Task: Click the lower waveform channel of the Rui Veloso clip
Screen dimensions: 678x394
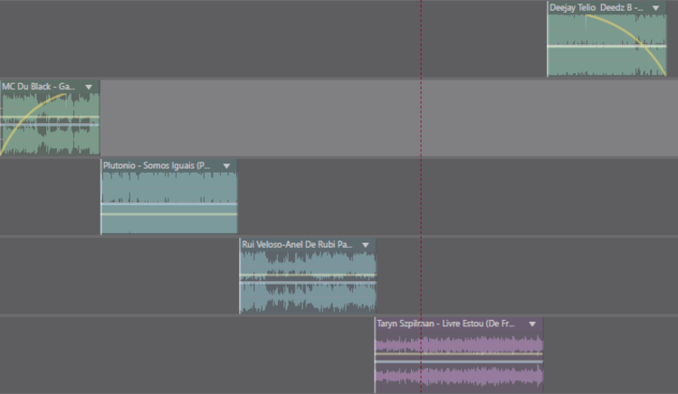Action: tap(308, 297)
